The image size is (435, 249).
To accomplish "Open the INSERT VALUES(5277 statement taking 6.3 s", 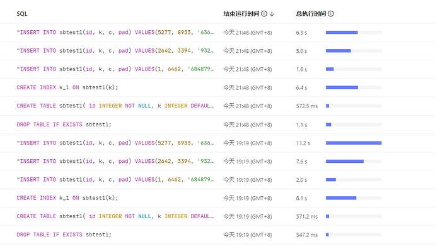I will coord(115,32).
